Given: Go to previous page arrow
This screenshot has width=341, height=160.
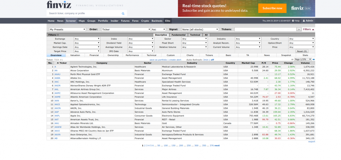Looking at the screenshot, I should 292,60.
